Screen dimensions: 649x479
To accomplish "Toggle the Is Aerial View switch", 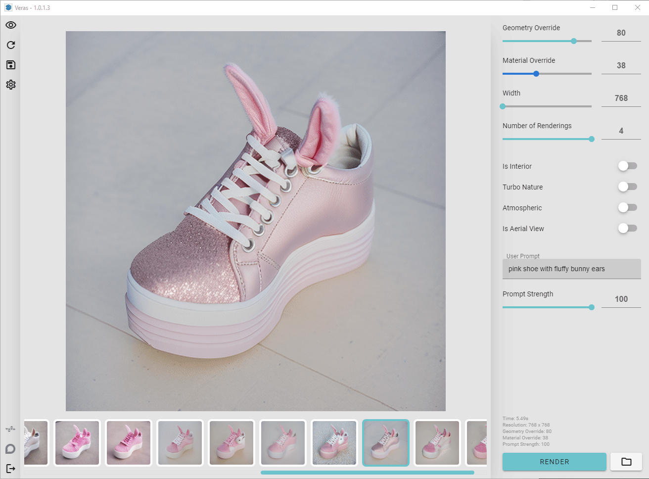I will pyautogui.click(x=627, y=228).
